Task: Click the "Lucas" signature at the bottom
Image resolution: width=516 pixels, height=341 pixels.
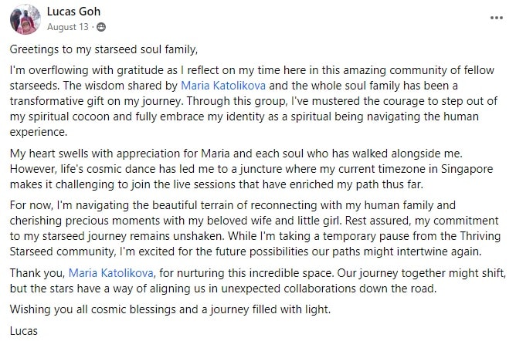Action: click(24, 330)
